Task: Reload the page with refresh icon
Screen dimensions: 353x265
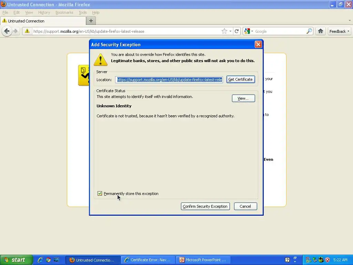Action: tap(236, 31)
